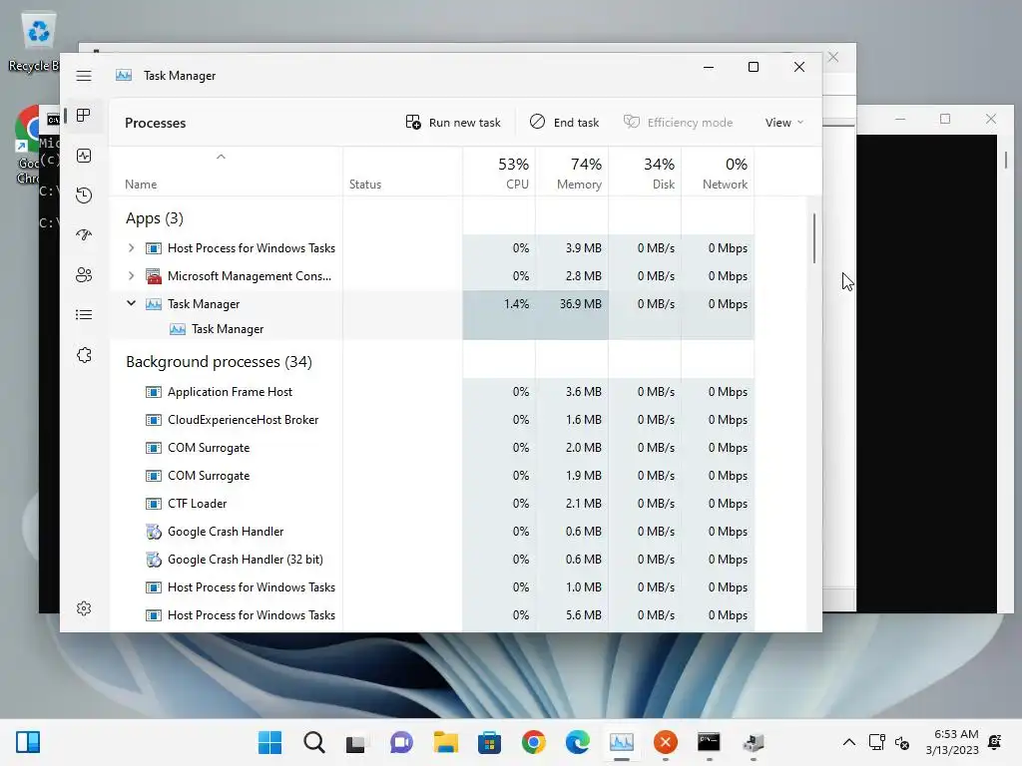
Task: Show hidden system tray icons
Action: point(849,742)
